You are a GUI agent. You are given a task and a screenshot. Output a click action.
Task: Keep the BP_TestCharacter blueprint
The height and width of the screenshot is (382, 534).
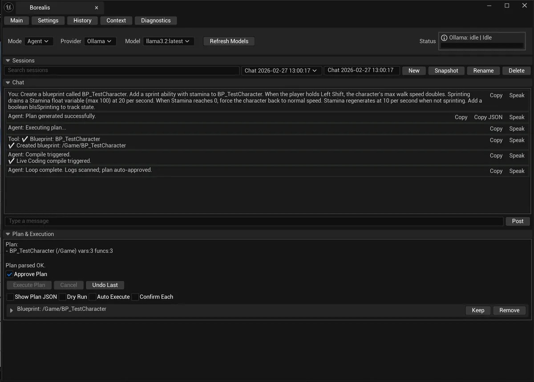pyautogui.click(x=478, y=310)
